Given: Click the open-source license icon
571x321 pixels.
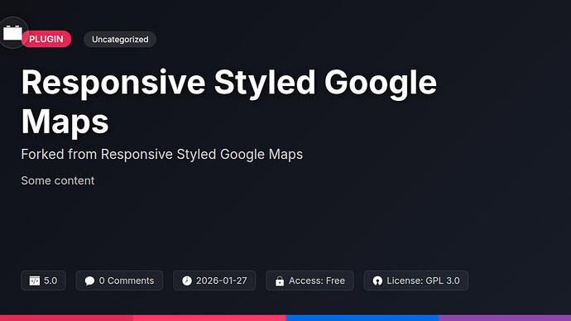Looking at the screenshot, I should tap(377, 280).
